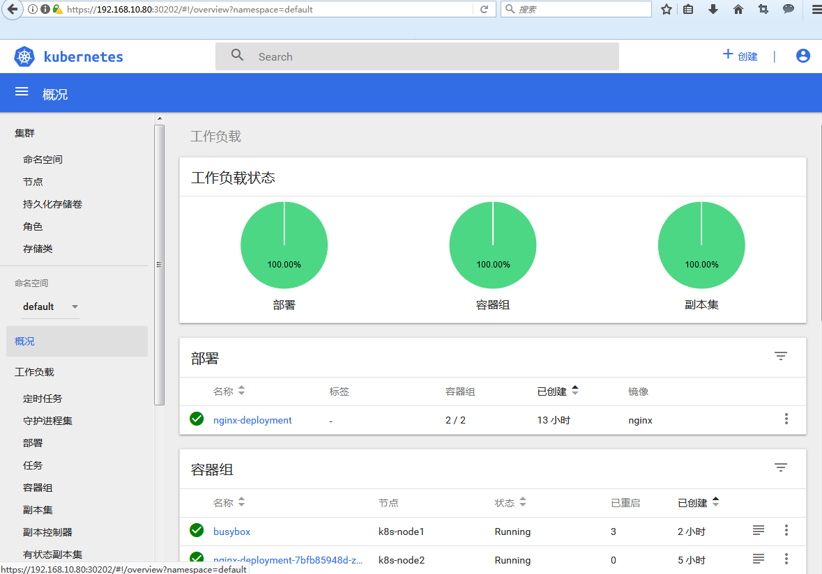Open actions menu for nginx-deployment row
Viewport: 822px width, 574px height.
pos(786,419)
